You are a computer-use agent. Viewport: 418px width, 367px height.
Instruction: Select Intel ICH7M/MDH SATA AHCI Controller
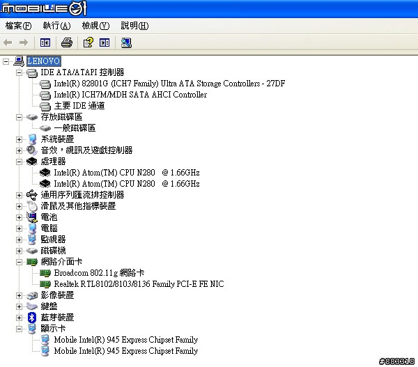coord(130,95)
